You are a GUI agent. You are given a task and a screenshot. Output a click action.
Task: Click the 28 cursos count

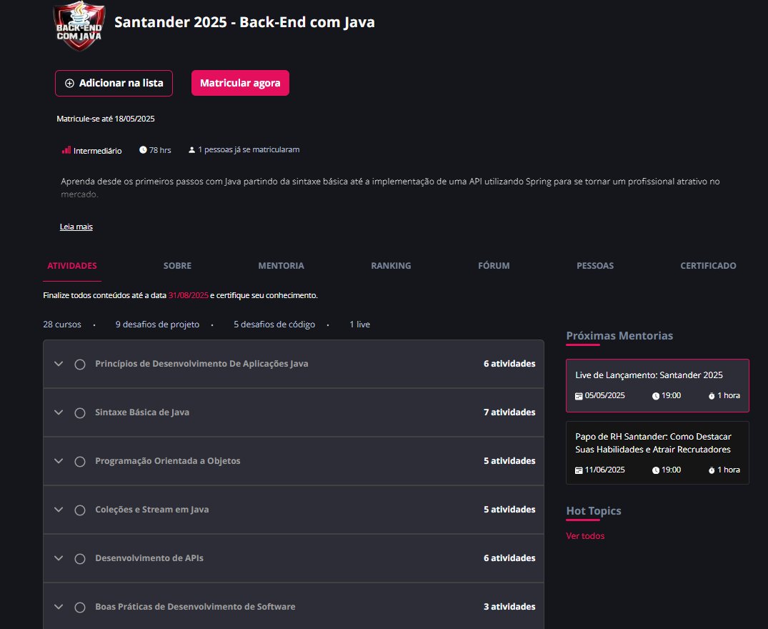[62, 325]
